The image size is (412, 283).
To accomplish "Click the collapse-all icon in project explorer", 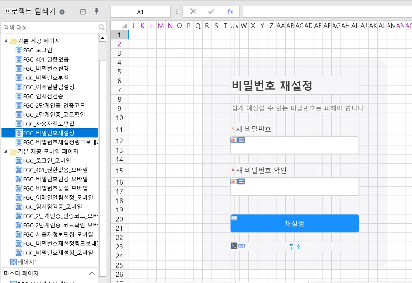I will point(83,12).
